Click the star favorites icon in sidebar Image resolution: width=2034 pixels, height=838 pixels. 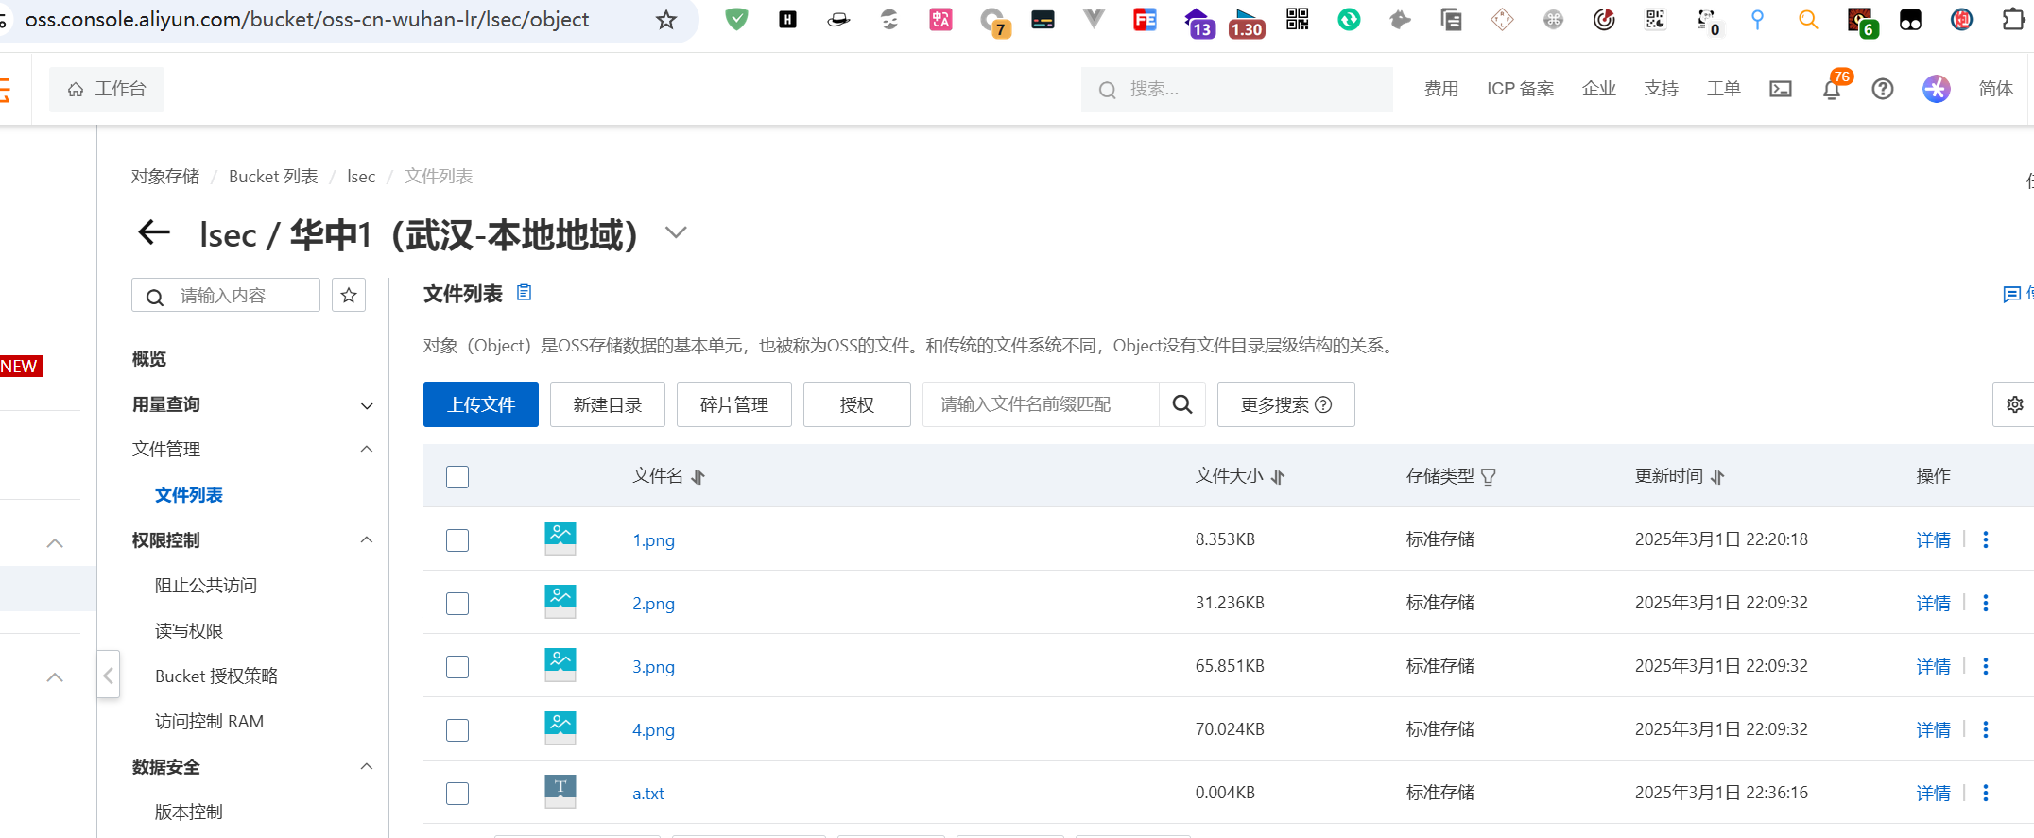(x=349, y=296)
